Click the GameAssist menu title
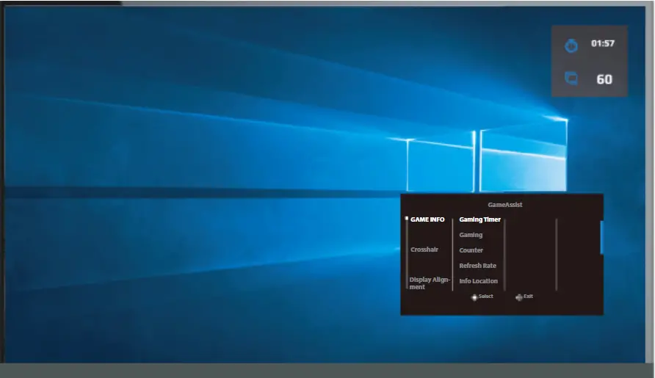The image size is (655, 378). tap(505, 205)
